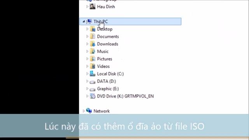Select the 'Documents' label
The image size is (249, 140).
pyautogui.click(x=108, y=37)
